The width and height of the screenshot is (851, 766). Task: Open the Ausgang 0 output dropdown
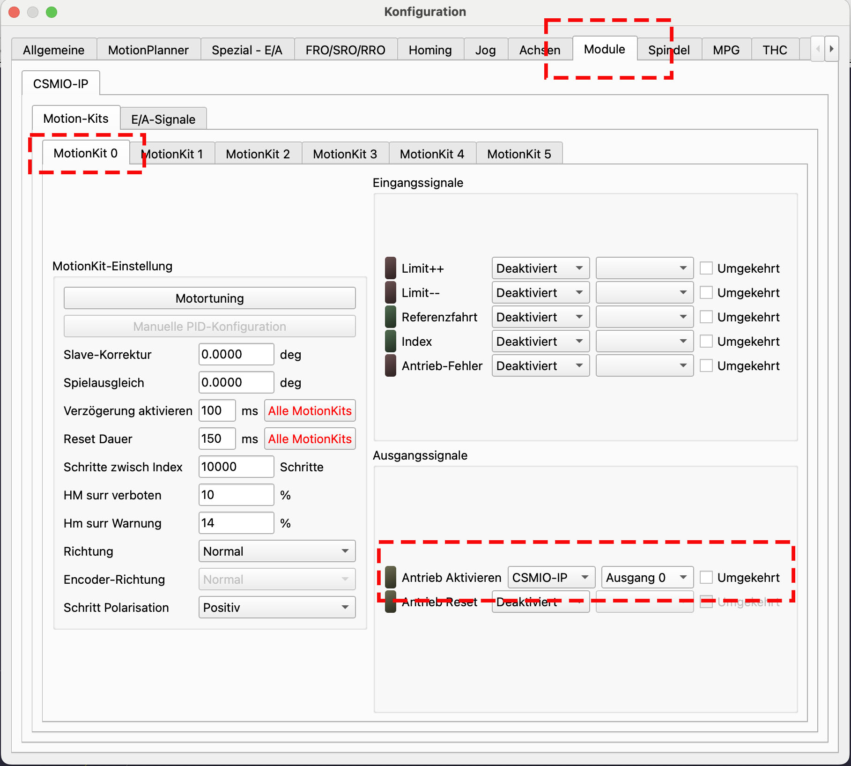pos(646,577)
